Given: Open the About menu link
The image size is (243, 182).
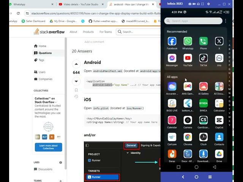Looking at the screenshot, I should point(73,32).
